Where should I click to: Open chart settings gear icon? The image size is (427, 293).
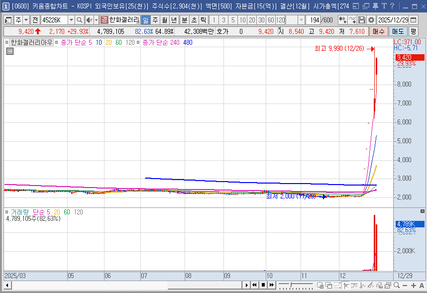coord(371,20)
